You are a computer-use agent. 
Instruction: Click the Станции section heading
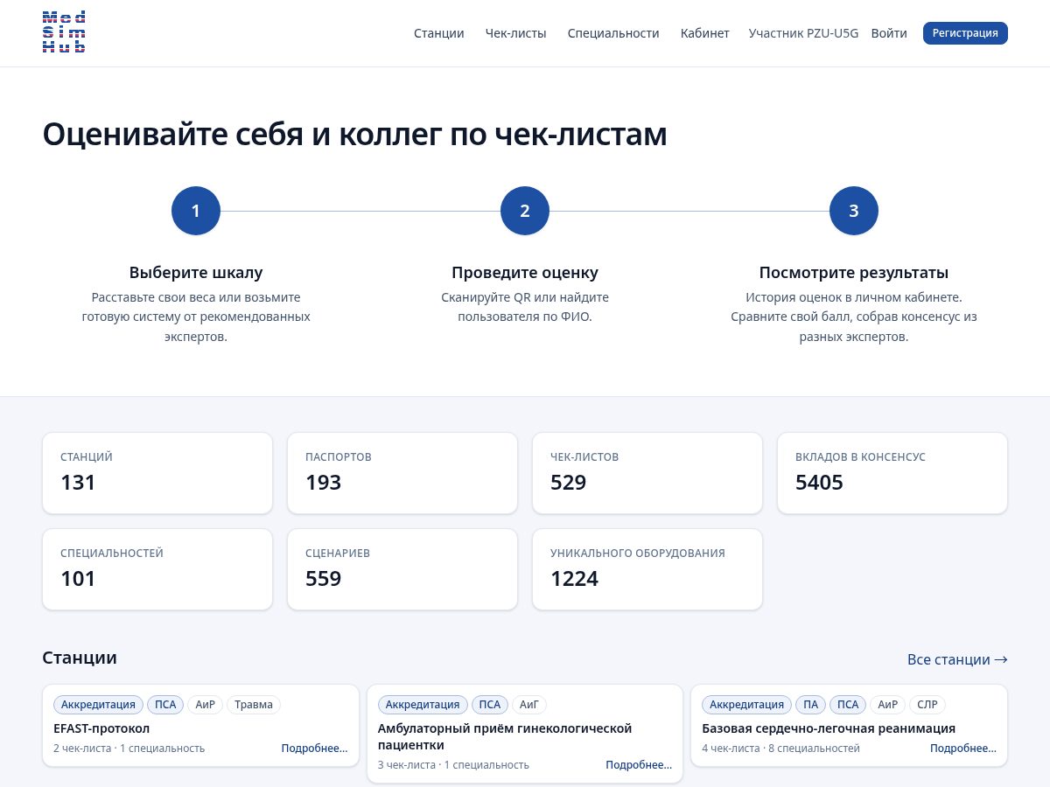[x=80, y=658]
